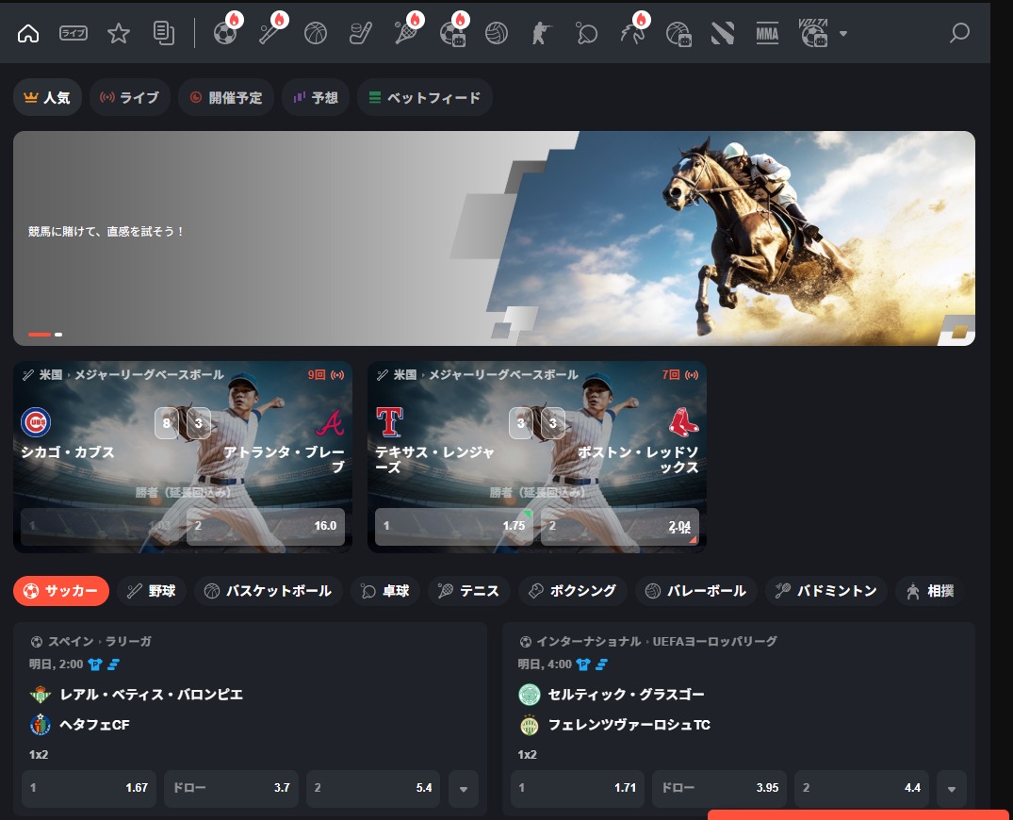Viewport: 1013px width, 820px height.
Task: Switch to 開催予定 tab
Action: tap(226, 98)
